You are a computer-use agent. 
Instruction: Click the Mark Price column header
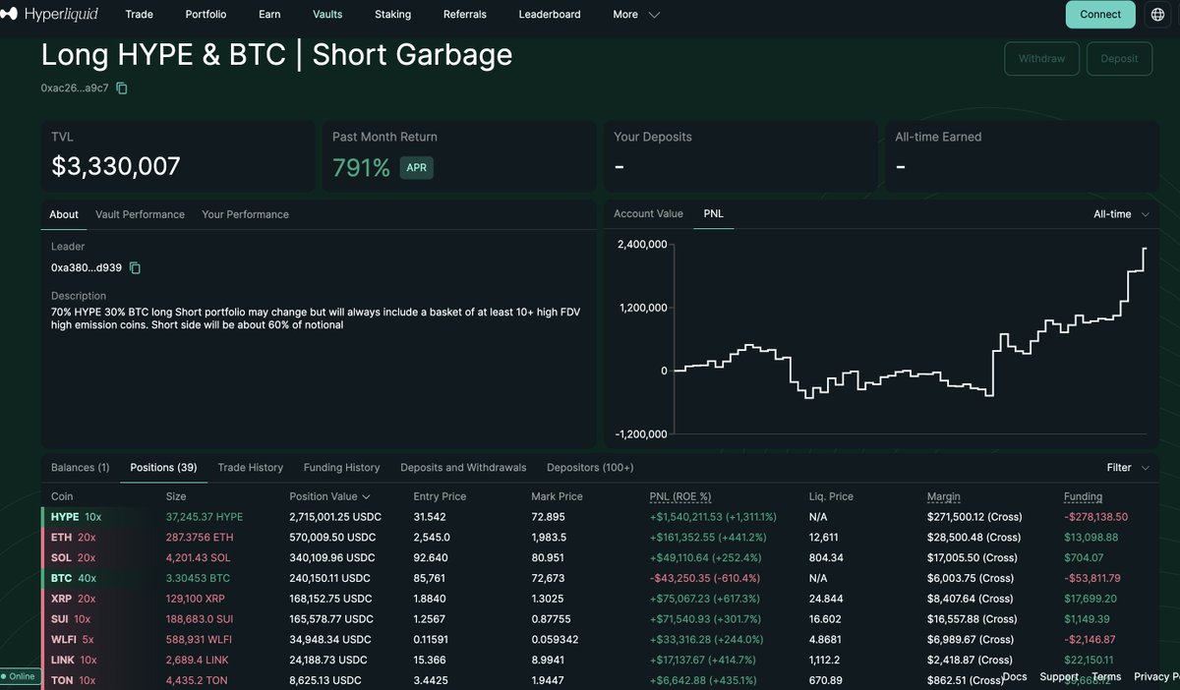[x=557, y=496]
